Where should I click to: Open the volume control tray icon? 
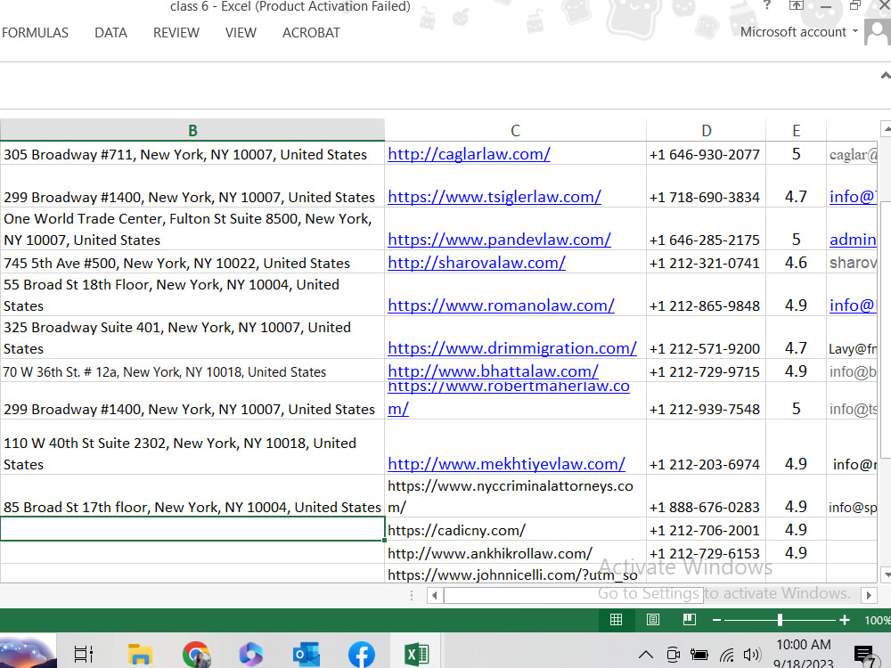coord(752,655)
